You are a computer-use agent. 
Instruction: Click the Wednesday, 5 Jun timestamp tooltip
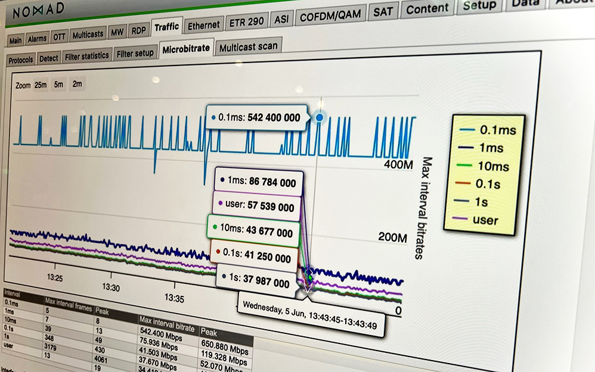pyautogui.click(x=309, y=315)
